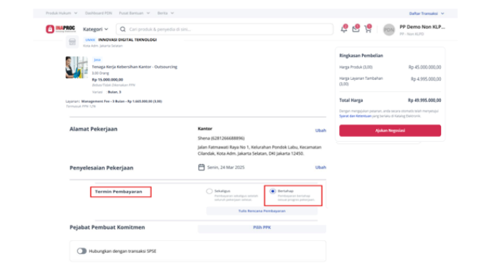This screenshot has width=488, height=278.
Task: Click Ubah link for Alamat Pekerjaan
Action: pos(321,130)
